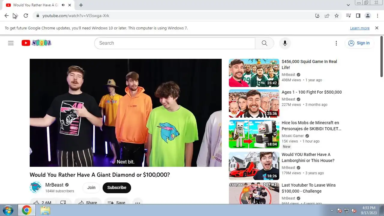Open network tray icon

click(346, 210)
